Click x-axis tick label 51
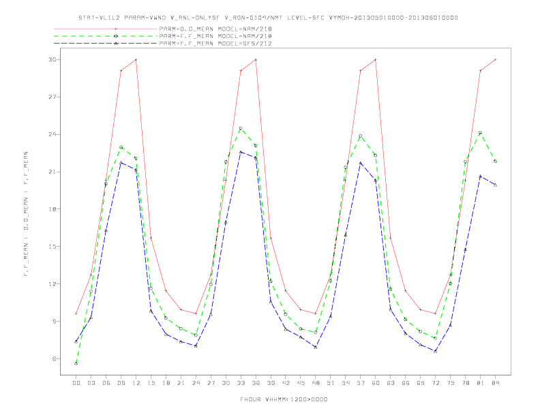Image resolution: width=540 pixels, height=417 pixels. 331,383
